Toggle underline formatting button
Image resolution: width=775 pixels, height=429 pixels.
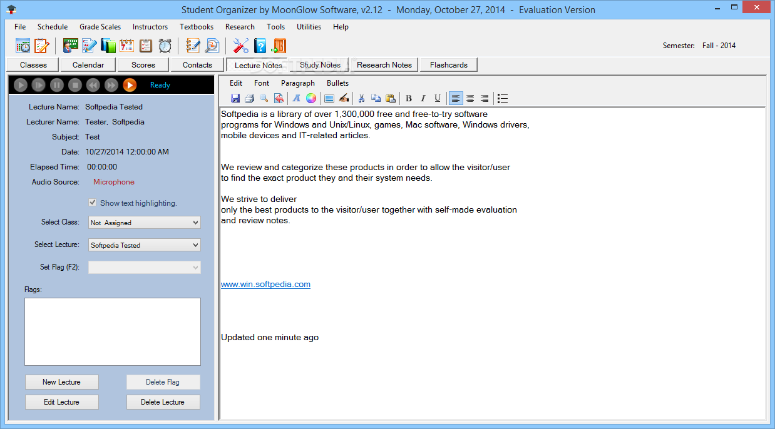tap(438, 98)
